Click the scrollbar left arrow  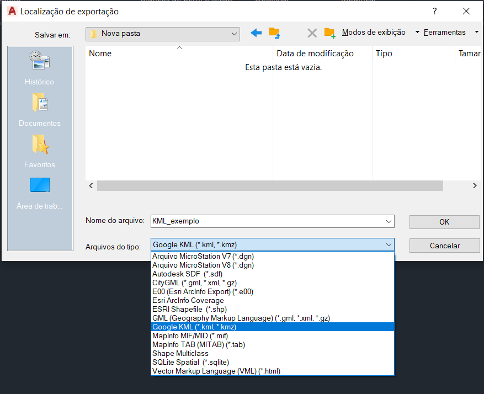(91, 186)
